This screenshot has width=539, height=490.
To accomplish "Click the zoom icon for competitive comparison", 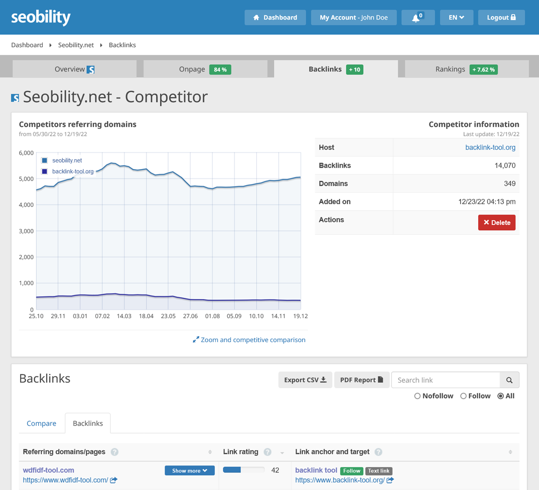I will [x=196, y=340].
